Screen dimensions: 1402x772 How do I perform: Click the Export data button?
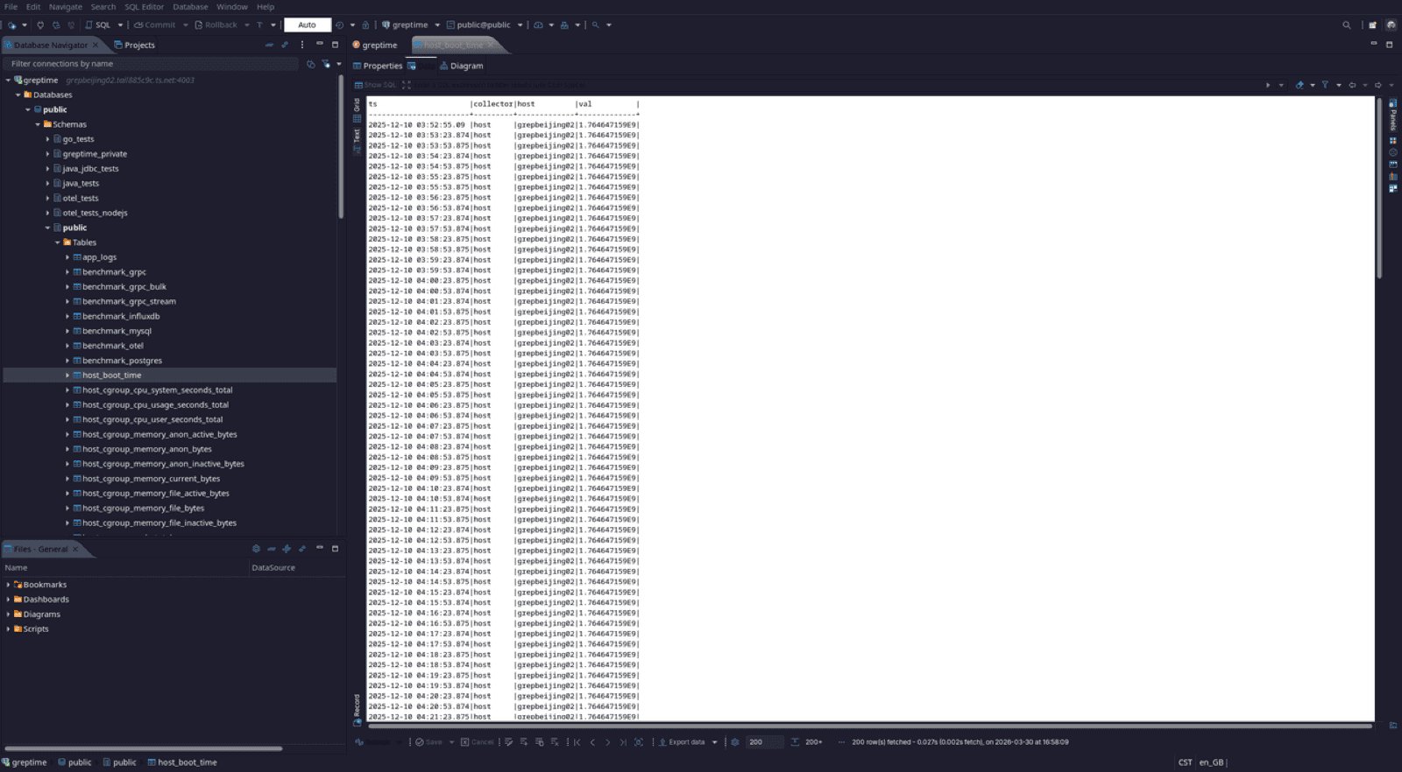(682, 741)
